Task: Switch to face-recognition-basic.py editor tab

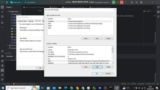Action: click(34, 7)
